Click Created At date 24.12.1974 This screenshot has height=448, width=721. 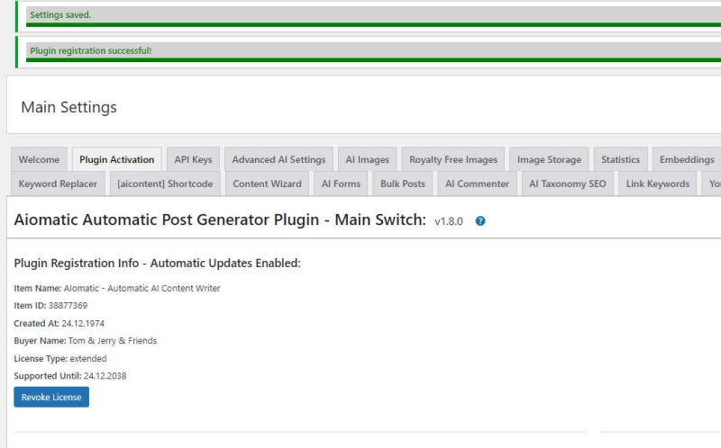(83, 323)
